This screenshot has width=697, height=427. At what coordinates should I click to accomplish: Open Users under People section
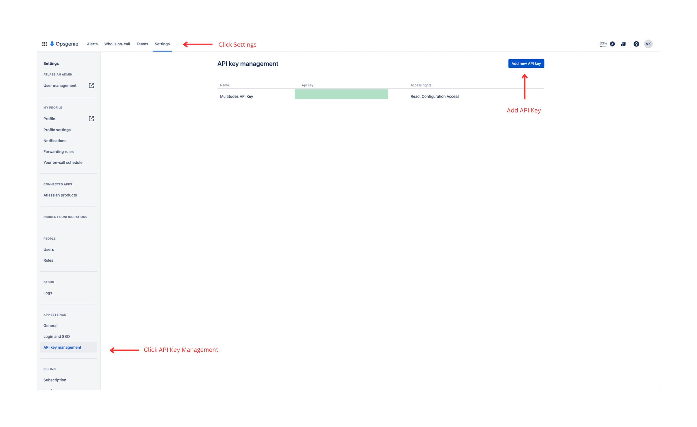coord(49,249)
